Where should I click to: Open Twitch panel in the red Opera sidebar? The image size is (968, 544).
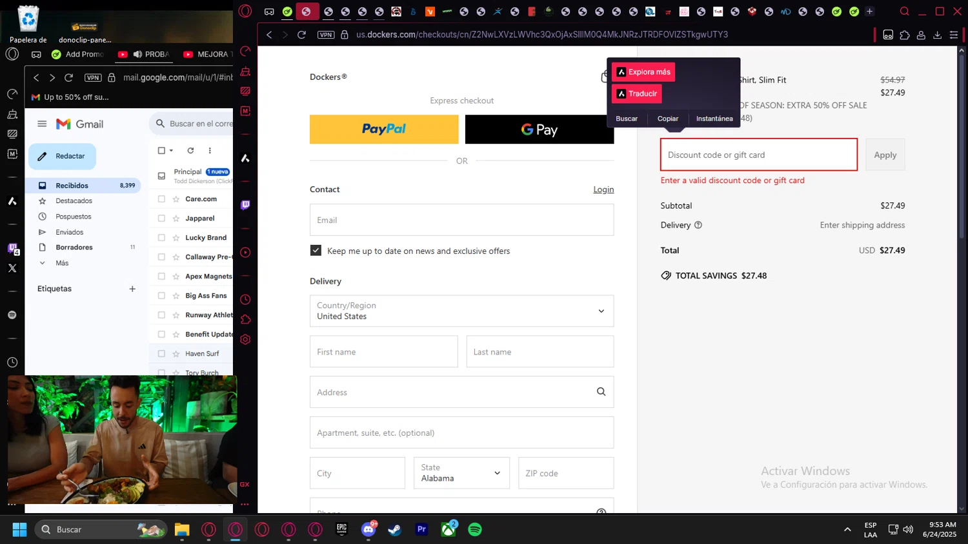pyautogui.click(x=245, y=205)
